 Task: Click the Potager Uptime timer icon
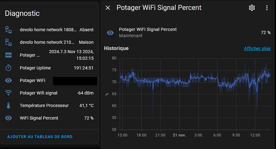pos(8,68)
